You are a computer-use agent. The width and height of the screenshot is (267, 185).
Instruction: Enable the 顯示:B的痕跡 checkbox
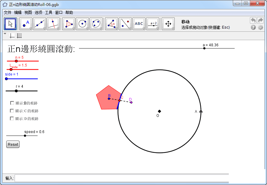tap(12, 103)
